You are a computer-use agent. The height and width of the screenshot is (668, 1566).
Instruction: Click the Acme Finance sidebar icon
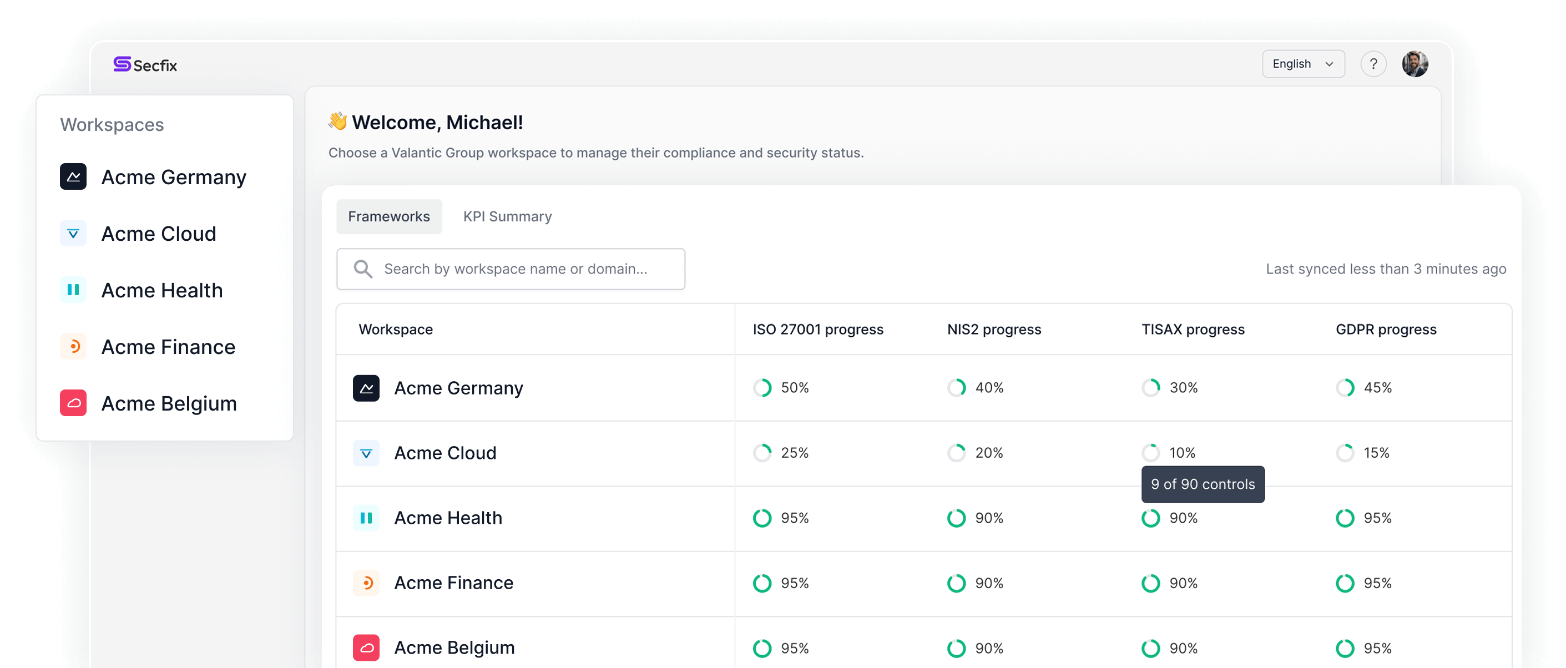click(73, 346)
